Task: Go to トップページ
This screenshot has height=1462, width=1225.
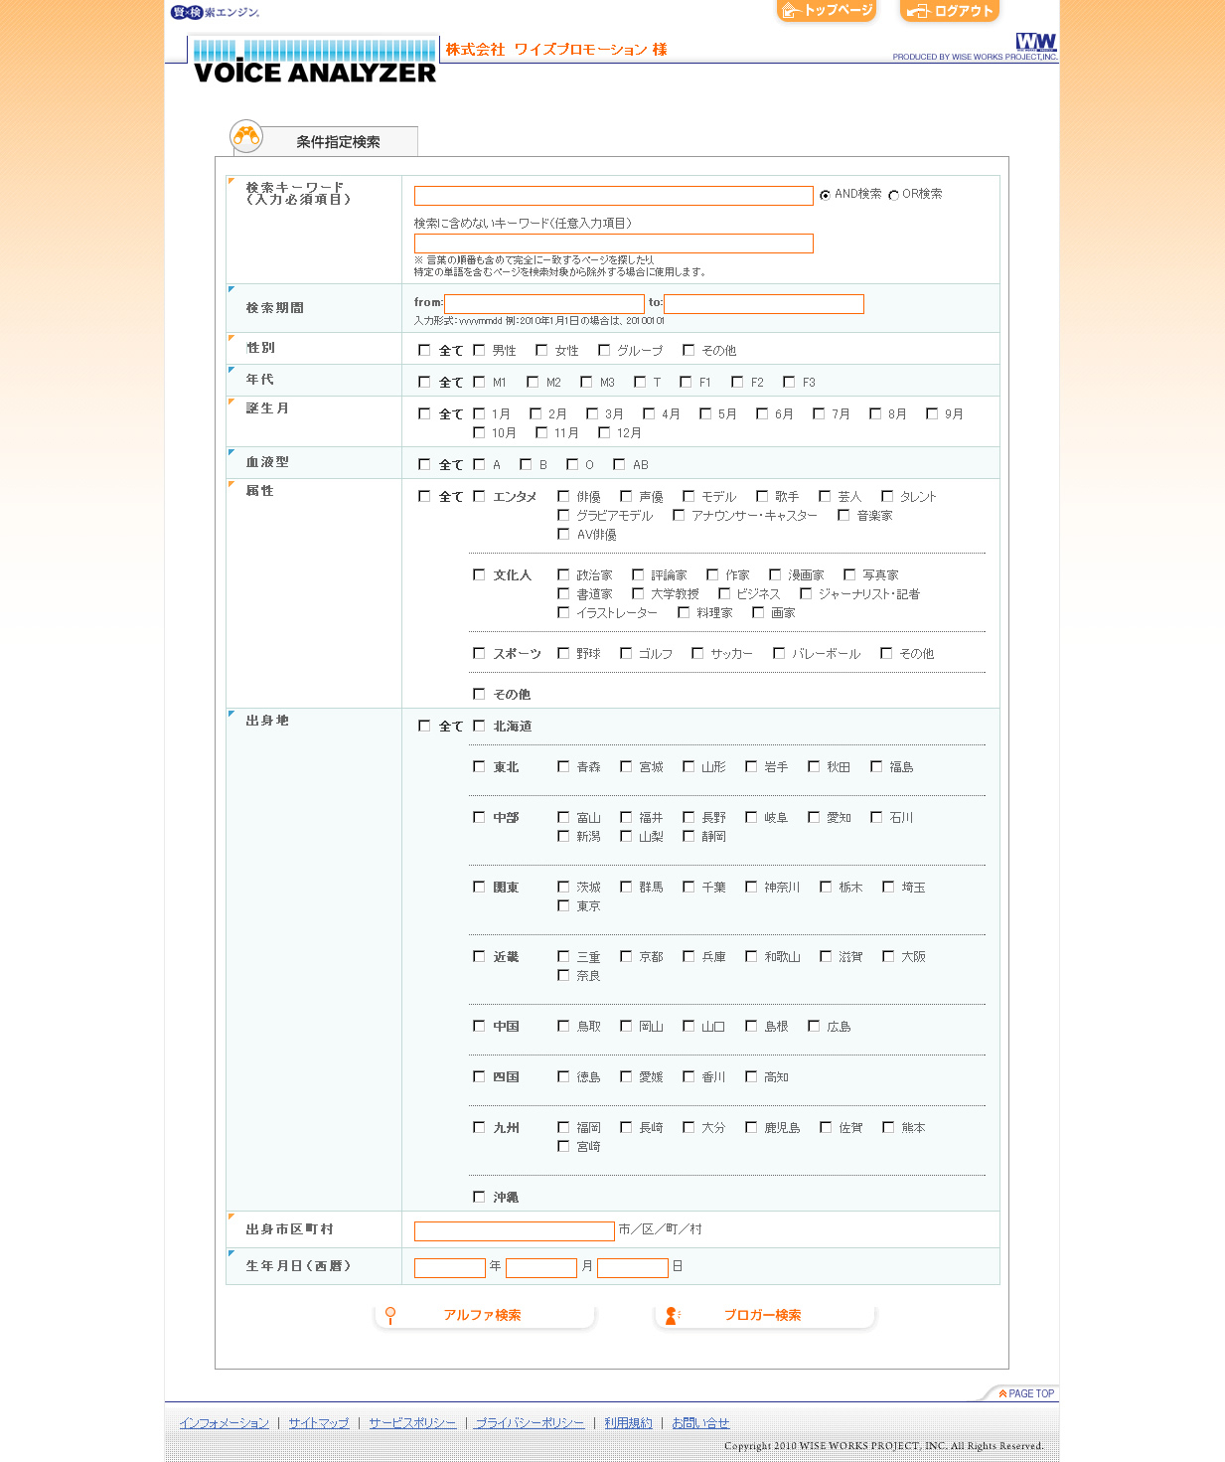Action: (827, 11)
